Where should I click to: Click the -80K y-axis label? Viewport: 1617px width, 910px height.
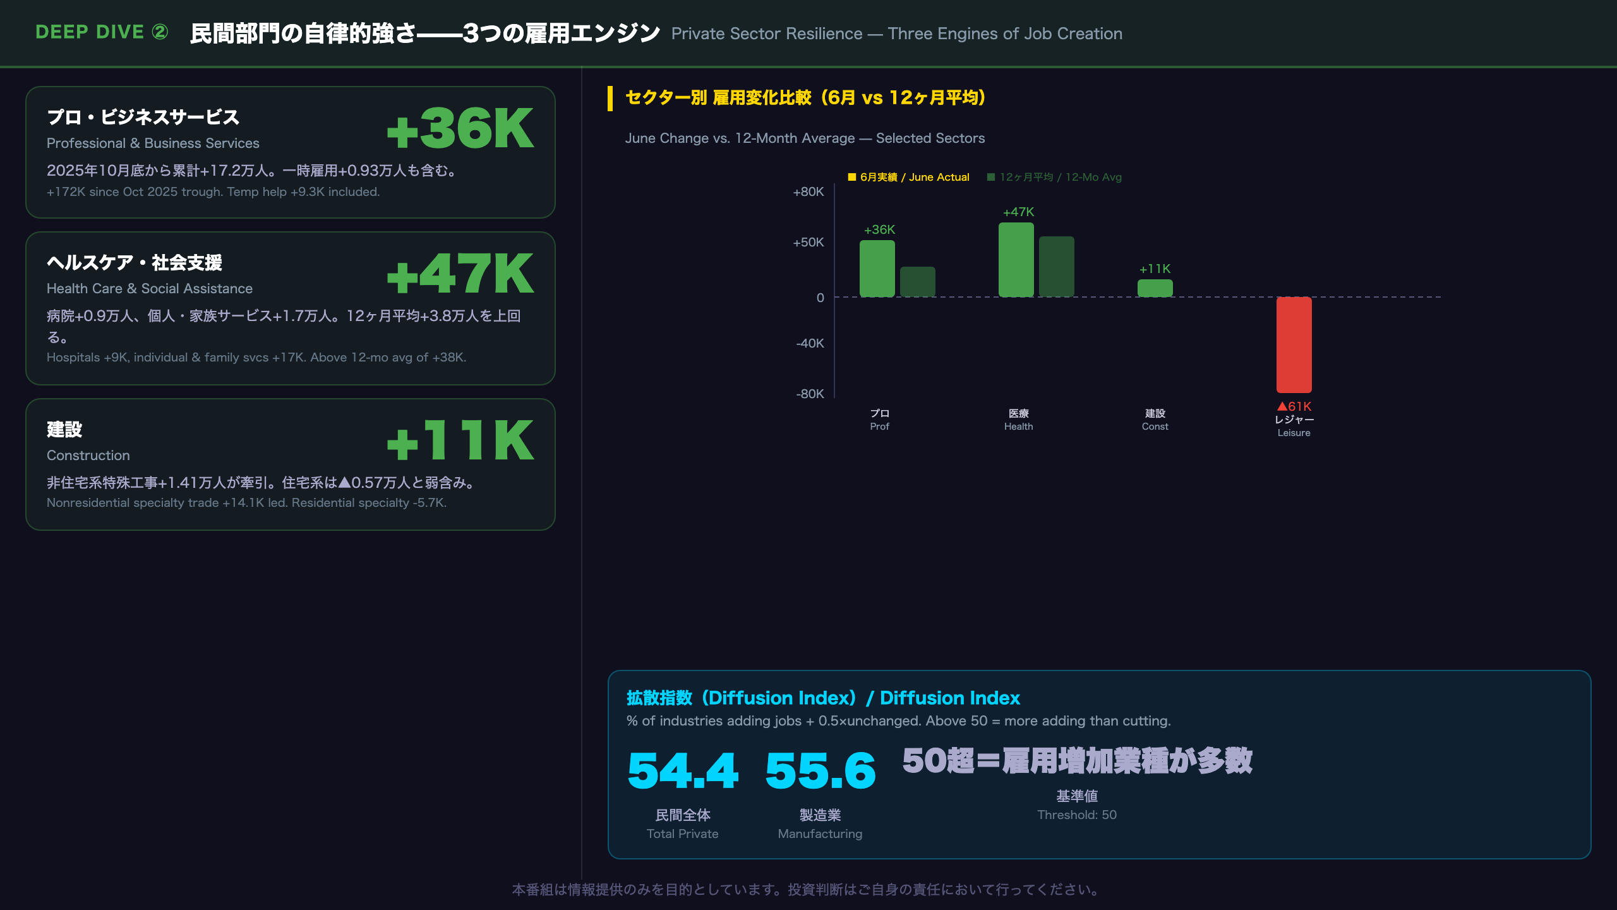pos(810,394)
